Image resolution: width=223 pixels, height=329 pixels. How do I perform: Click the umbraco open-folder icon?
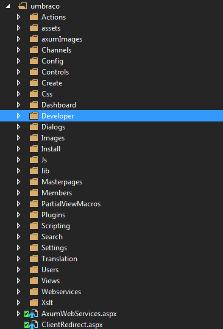click(x=23, y=6)
